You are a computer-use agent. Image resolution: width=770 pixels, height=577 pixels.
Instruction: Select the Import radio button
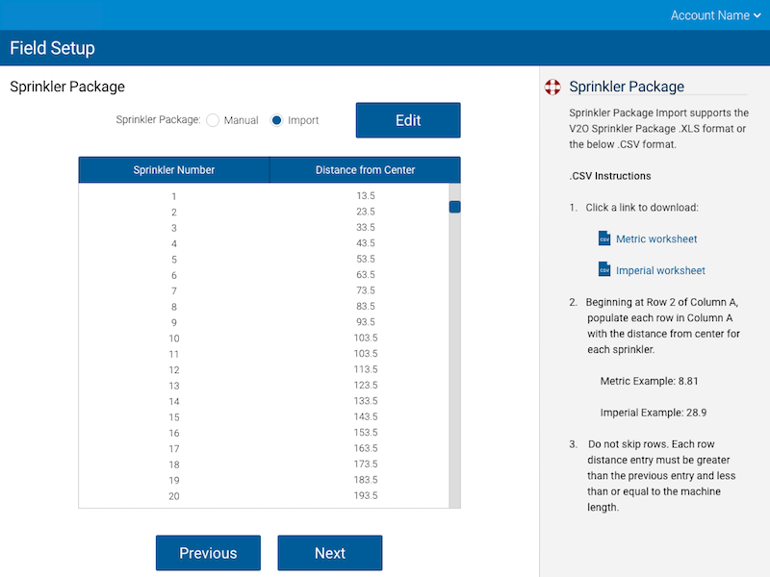point(276,120)
